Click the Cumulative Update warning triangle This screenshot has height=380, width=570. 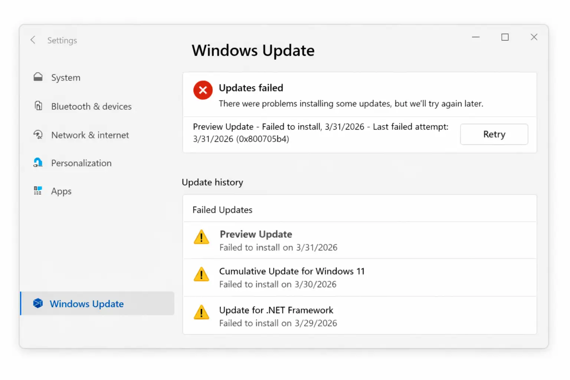coord(202,275)
